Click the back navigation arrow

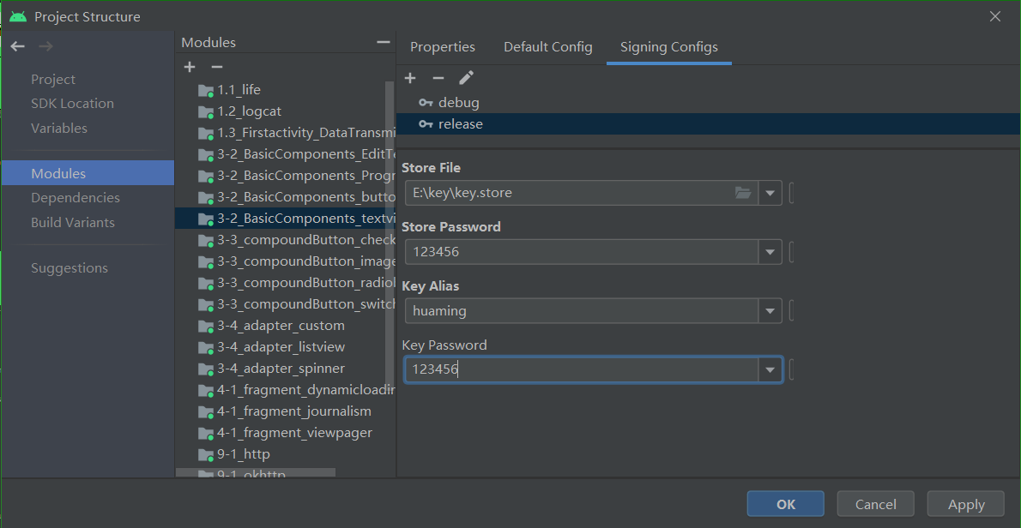coord(17,46)
